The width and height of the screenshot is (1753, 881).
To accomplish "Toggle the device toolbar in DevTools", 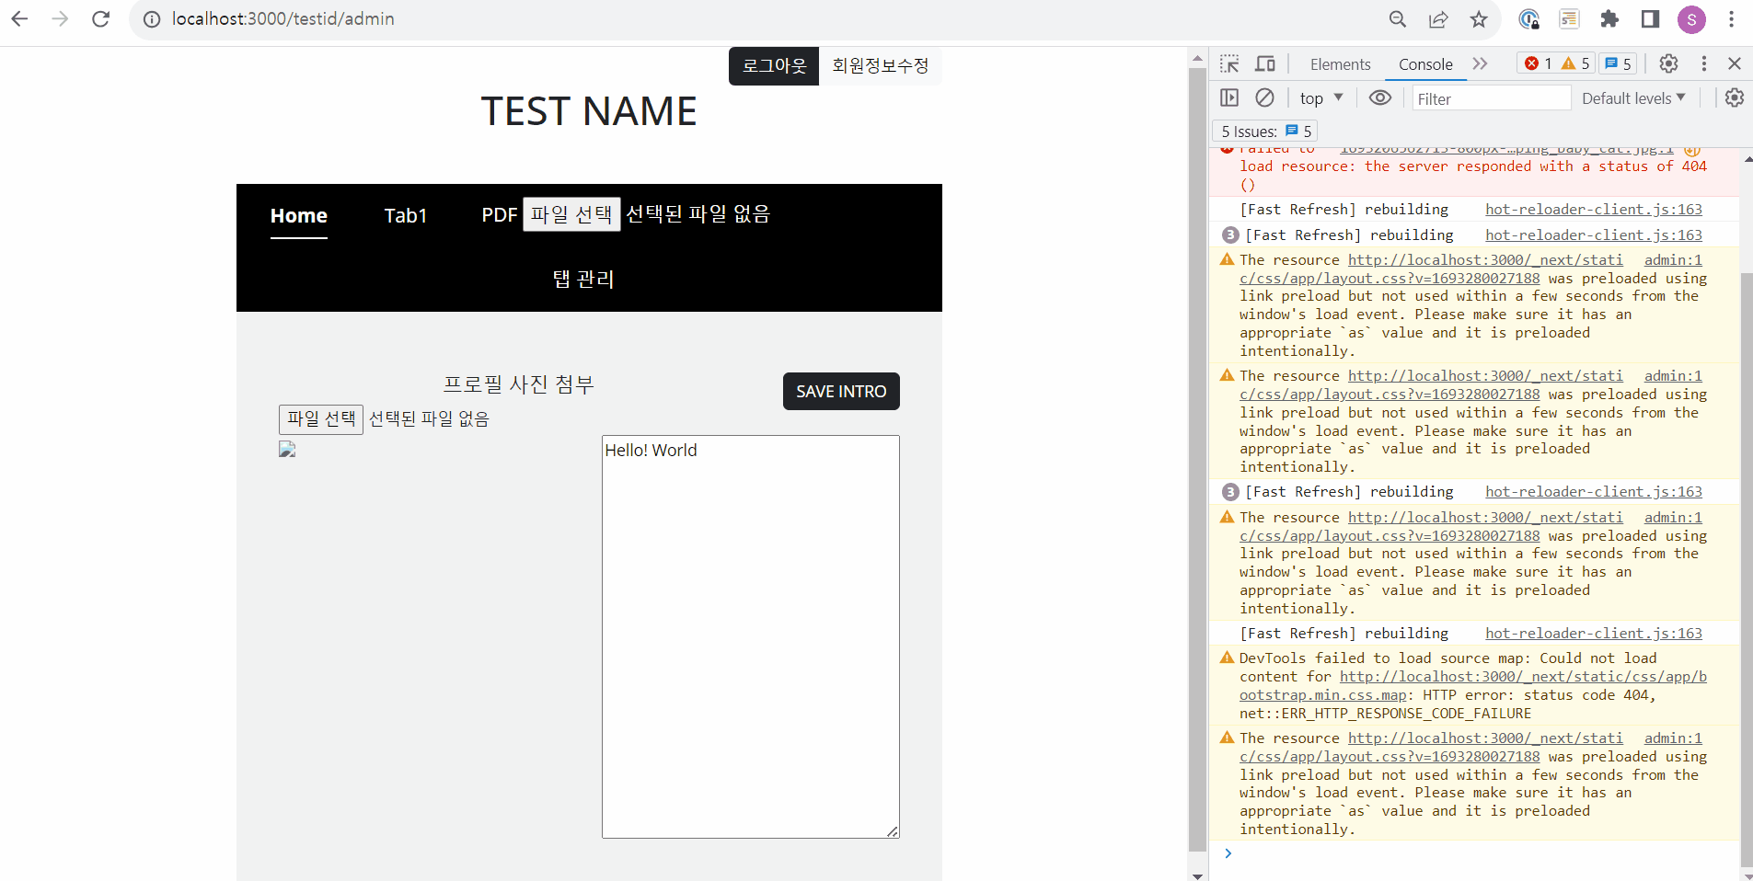I will (x=1265, y=63).
